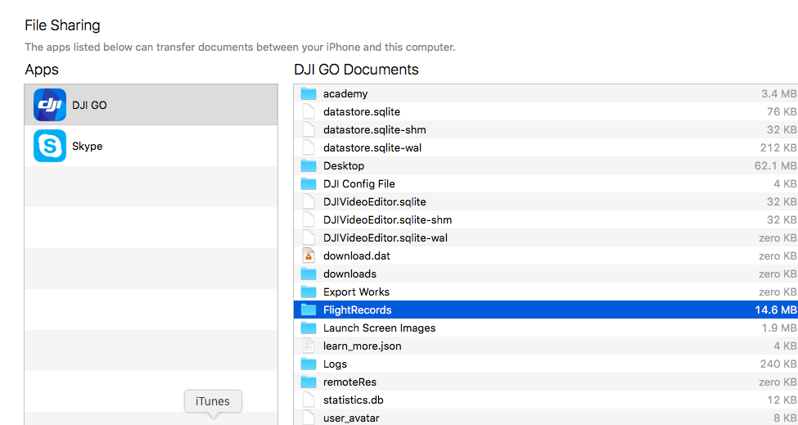Select the user_avatar file
798x425 pixels.
click(546, 418)
